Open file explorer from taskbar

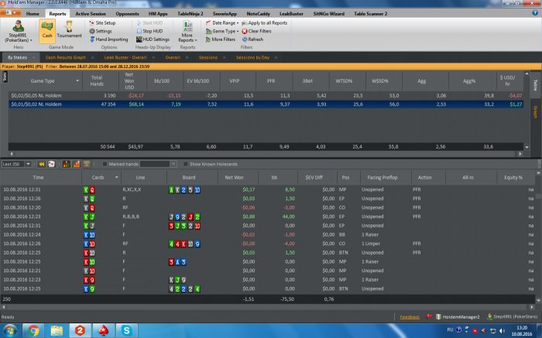point(57,331)
